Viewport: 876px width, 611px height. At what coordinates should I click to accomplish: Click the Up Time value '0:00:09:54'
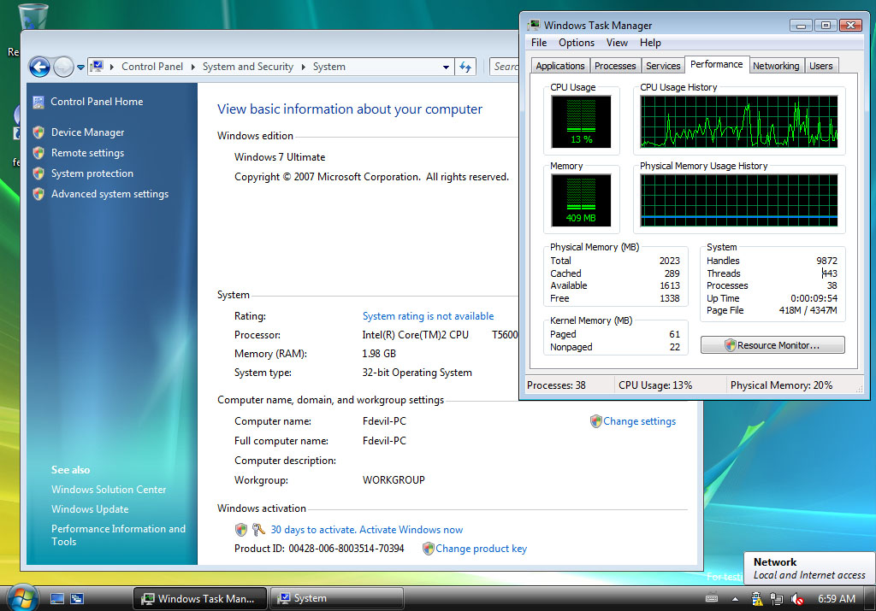click(814, 298)
